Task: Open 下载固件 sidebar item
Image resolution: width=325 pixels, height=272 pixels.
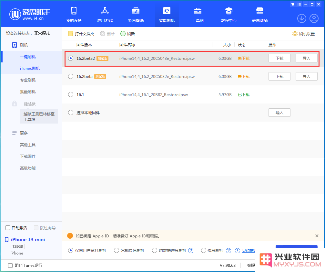Action: tap(28, 156)
